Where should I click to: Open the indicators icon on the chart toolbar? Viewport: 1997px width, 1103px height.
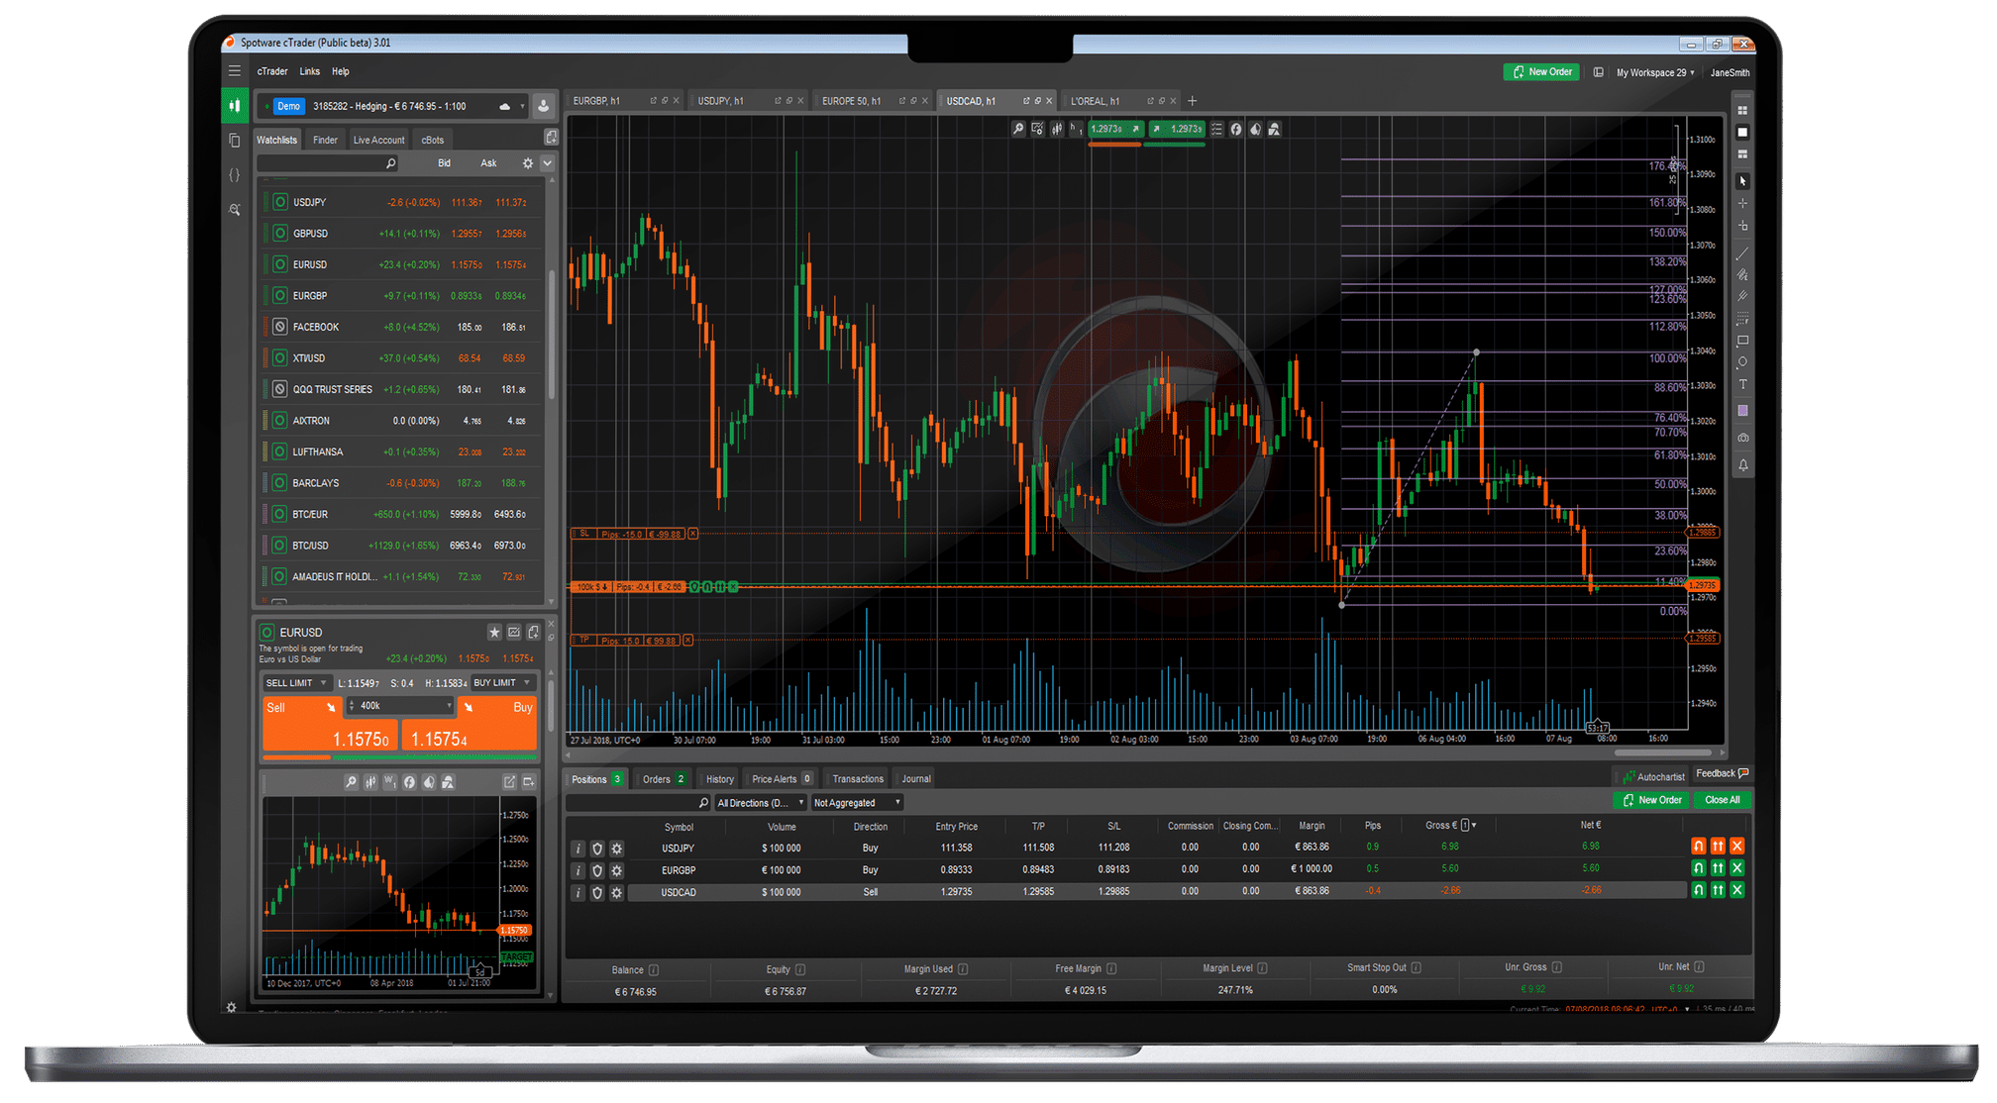(1057, 129)
